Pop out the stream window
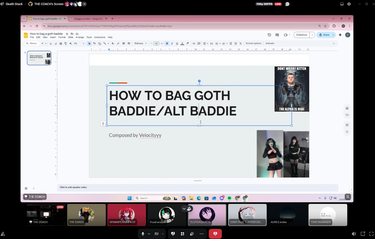Screen dimensions: 375x239 (363, 234)
